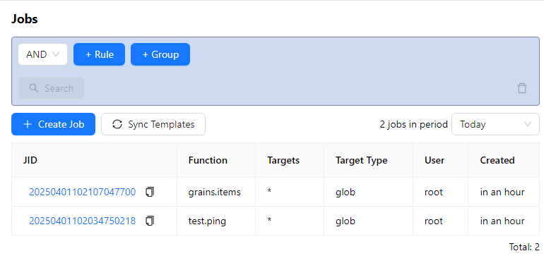Screen dimensions: 544x263
Task: Open the Today period dropdown
Action: coord(495,124)
